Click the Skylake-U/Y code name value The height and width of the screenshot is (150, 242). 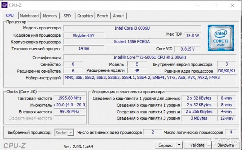coord(84,36)
